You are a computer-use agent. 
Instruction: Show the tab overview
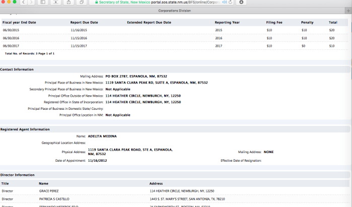click(x=82, y=3)
